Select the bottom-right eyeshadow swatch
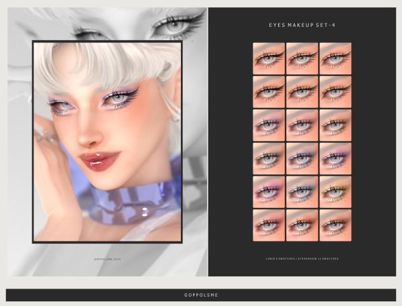 coord(335,225)
